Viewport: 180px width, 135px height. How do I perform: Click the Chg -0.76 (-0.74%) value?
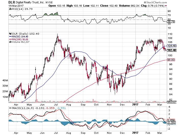153,6
